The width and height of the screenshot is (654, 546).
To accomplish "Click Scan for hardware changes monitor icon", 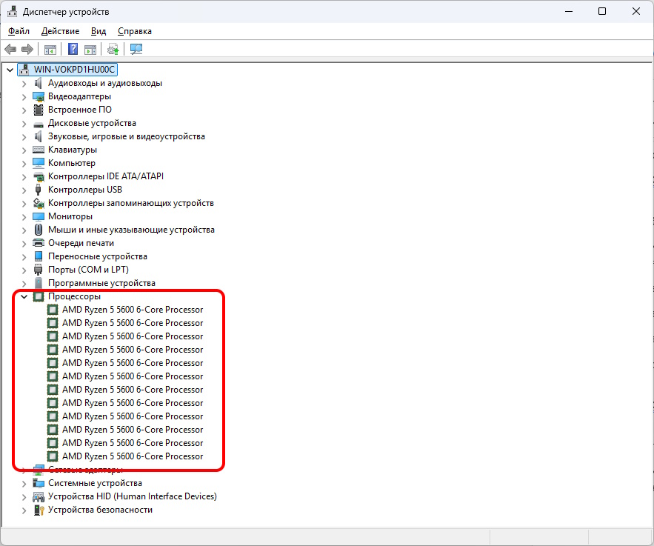I will coord(136,49).
